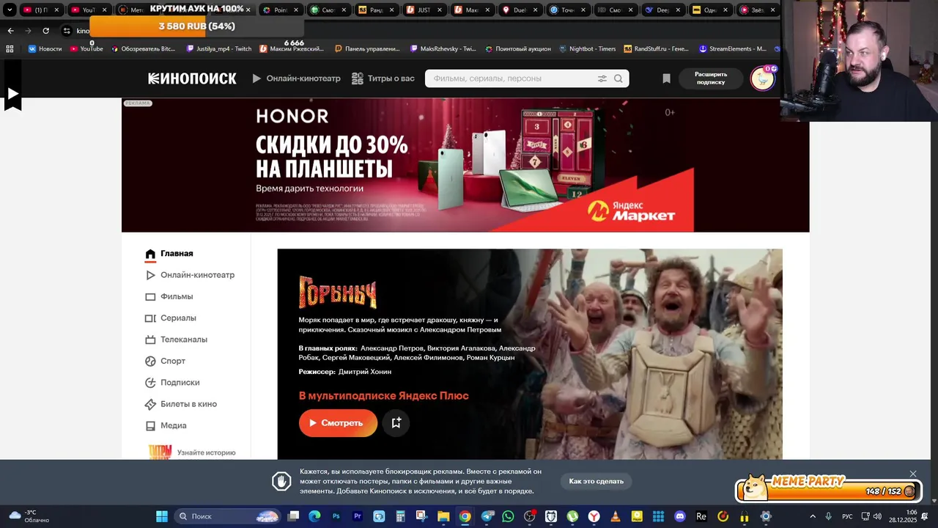Click the 3 580 RUB (54%) donation progress bar
Image resolution: width=938 pixels, height=528 pixels.
(196, 26)
